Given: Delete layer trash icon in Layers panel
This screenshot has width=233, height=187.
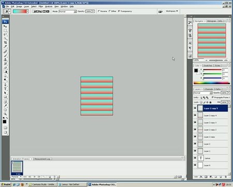Looking at the screenshot, I should 226,177.
